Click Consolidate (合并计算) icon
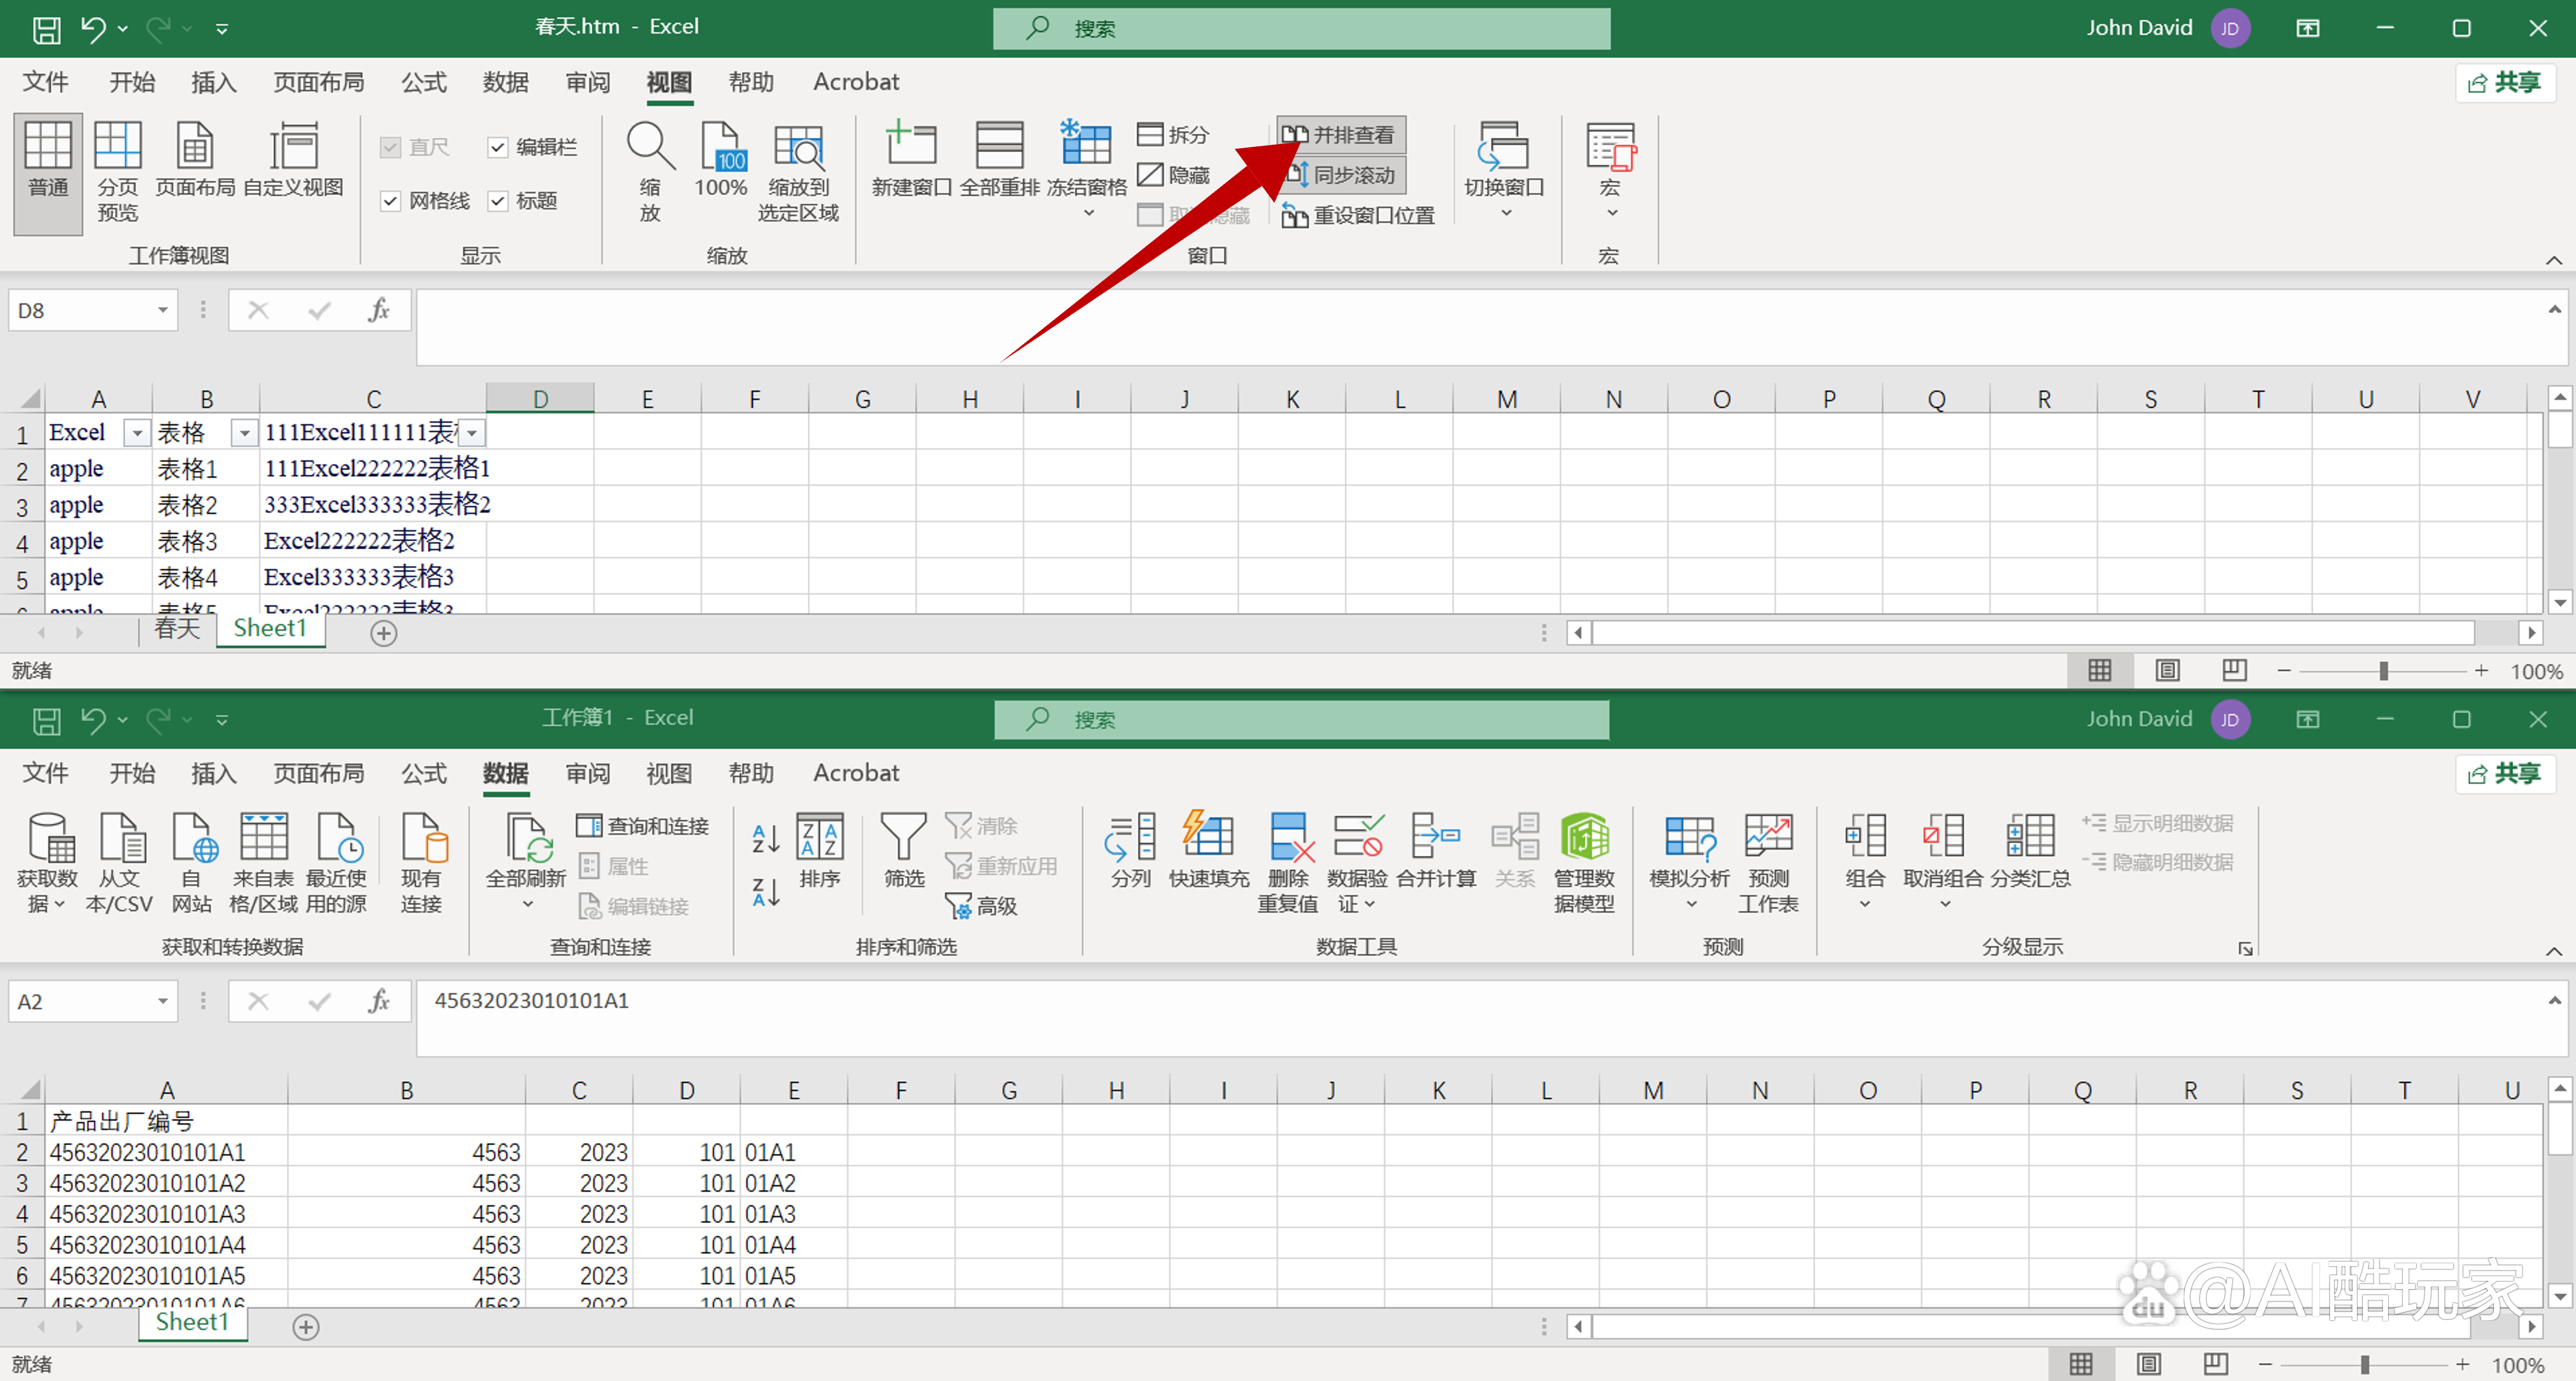 pyautogui.click(x=1436, y=851)
